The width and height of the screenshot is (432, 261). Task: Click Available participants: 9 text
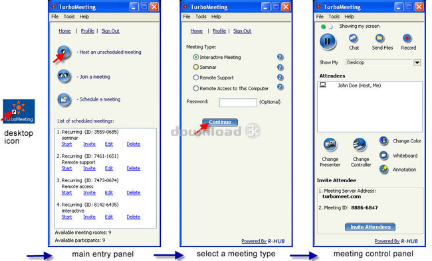[x=80, y=240]
